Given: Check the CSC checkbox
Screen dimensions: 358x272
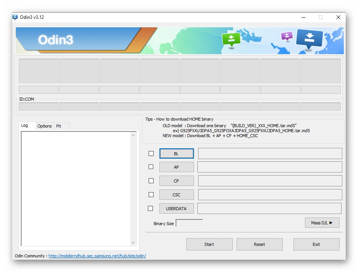Looking at the screenshot, I should [x=151, y=194].
